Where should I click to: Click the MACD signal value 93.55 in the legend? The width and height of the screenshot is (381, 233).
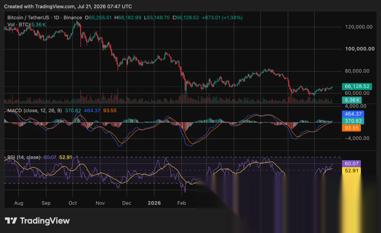(x=110, y=110)
